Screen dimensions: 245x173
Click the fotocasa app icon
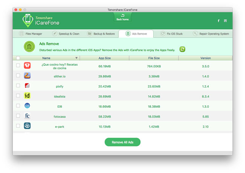pos(27,116)
